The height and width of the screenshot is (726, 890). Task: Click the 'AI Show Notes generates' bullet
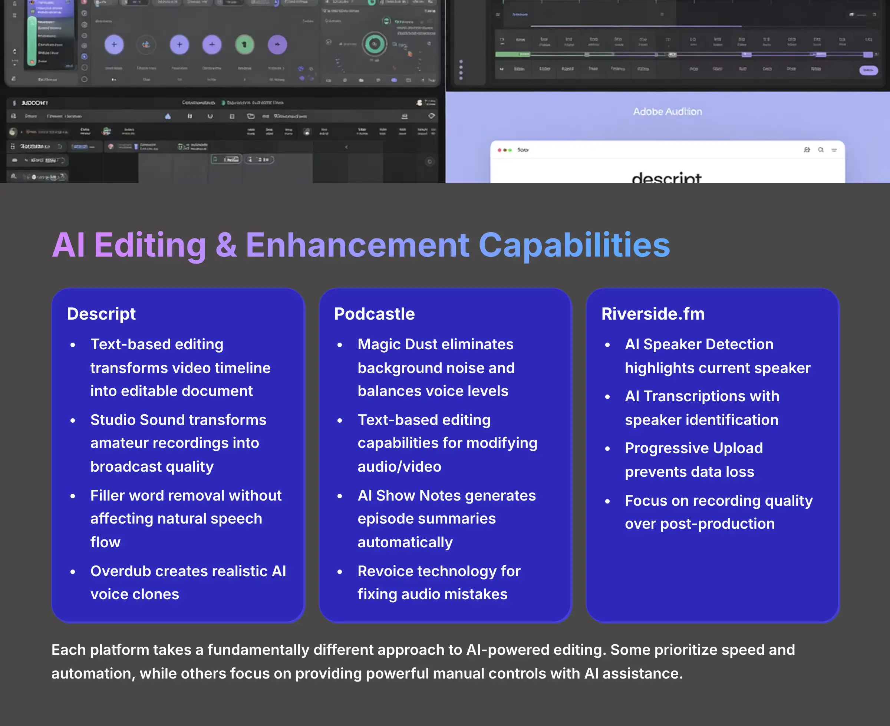click(x=447, y=519)
